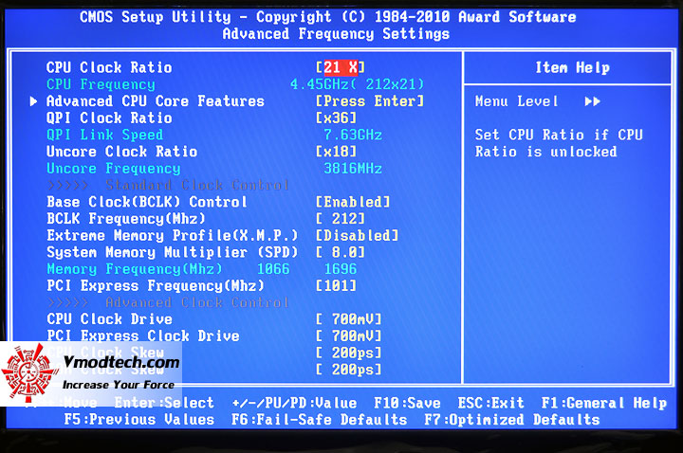Image resolution: width=683 pixels, height=453 pixels.
Task: Click the QPI Clock Ratio label
Action: (109, 118)
